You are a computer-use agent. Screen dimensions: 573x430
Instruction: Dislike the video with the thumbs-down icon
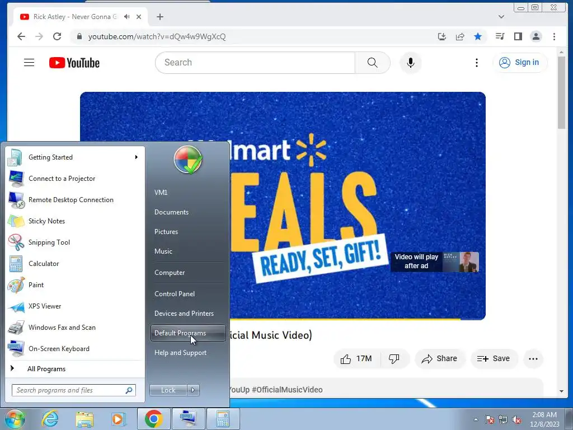tap(394, 359)
